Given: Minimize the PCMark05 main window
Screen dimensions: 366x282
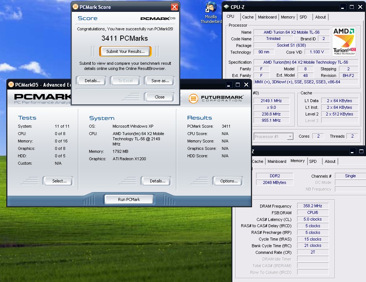Looking at the screenshot, I should click(229, 84).
